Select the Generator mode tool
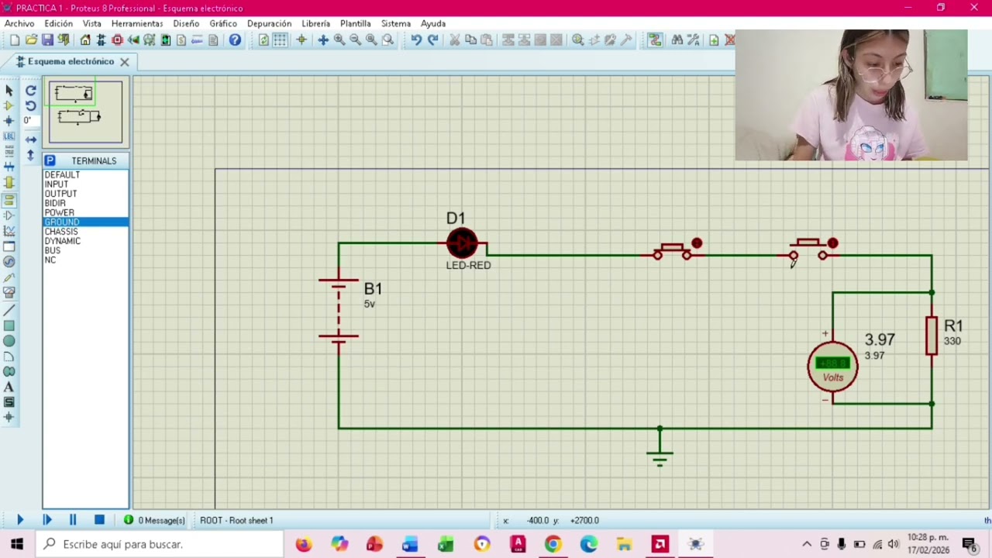Screen dimensions: 992x558 click(x=9, y=262)
